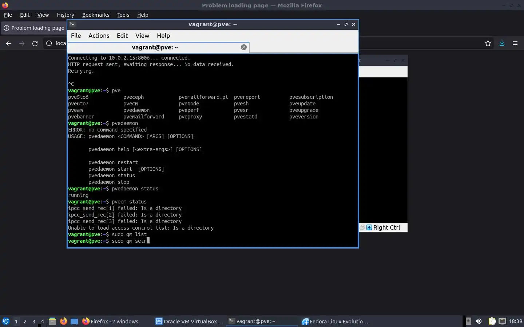Click terminal text 'pvereport'

coord(247,97)
